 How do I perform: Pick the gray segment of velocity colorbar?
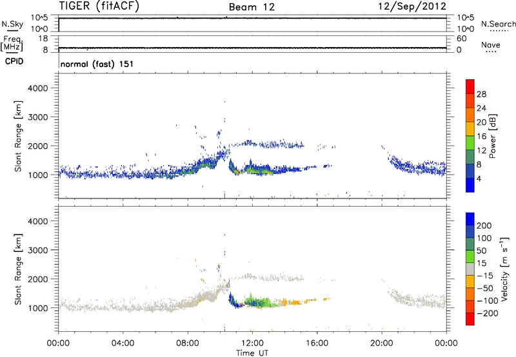point(470,269)
